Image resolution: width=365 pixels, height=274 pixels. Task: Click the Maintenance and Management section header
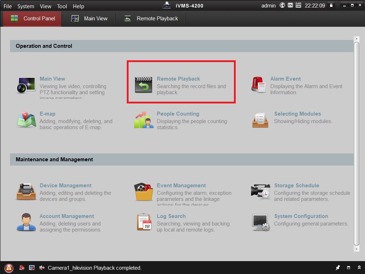coord(181,159)
